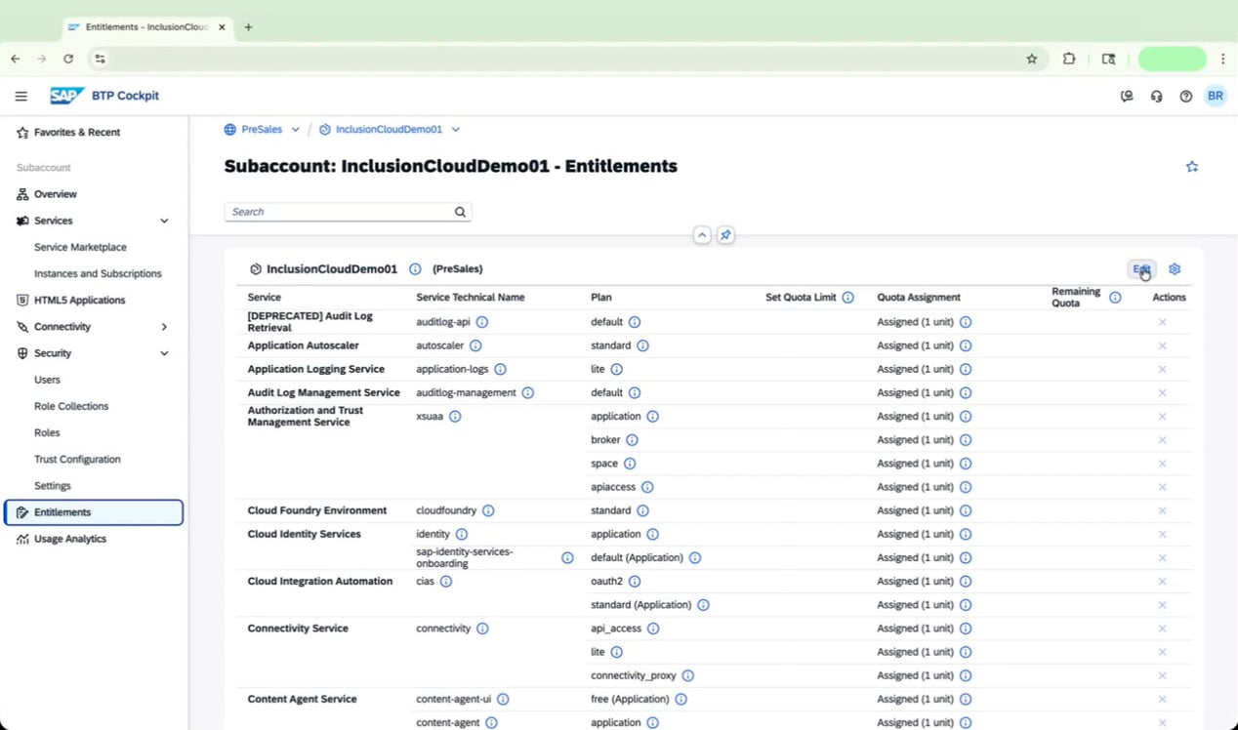The height and width of the screenshot is (730, 1238).
Task: Show info for Set Quota Limit column
Action: pos(847,298)
